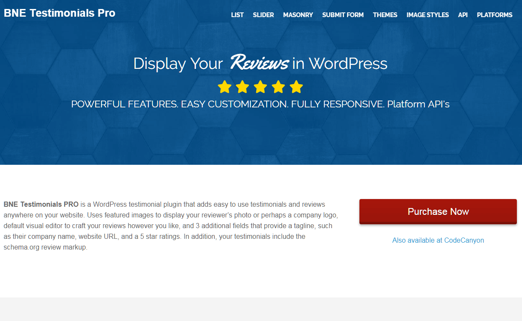Open the PLATFORMS menu item

click(x=495, y=15)
